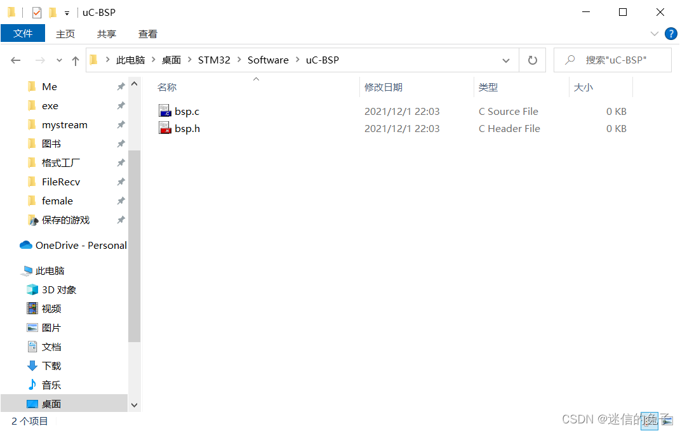Expand the chevron after STM32 in path
Image resolution: width=680 pixels, height=431 pixels.
239,60
